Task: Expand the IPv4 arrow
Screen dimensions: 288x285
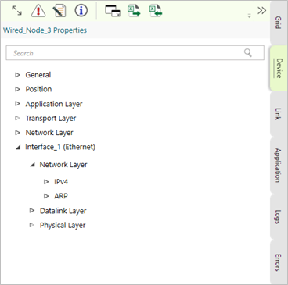Action: [46, 182]
